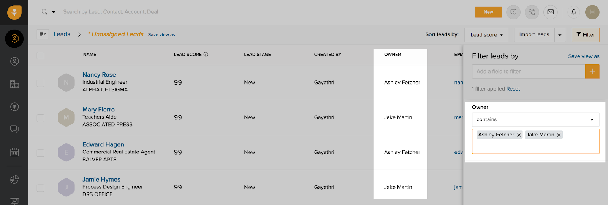Expand the Import leads arrow menu
This screenshot has height=205, width=608.
point(560,35)
